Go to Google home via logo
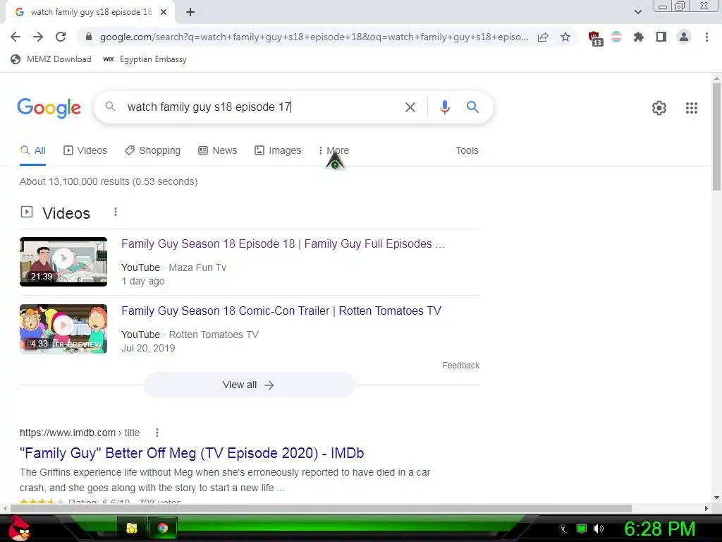This screenshot has height=542, width=722. pyautogui.click(x=49, y=108)
